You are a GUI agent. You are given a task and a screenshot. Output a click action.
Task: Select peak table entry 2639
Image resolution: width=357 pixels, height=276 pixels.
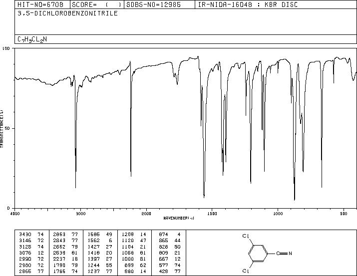point(65,253)
